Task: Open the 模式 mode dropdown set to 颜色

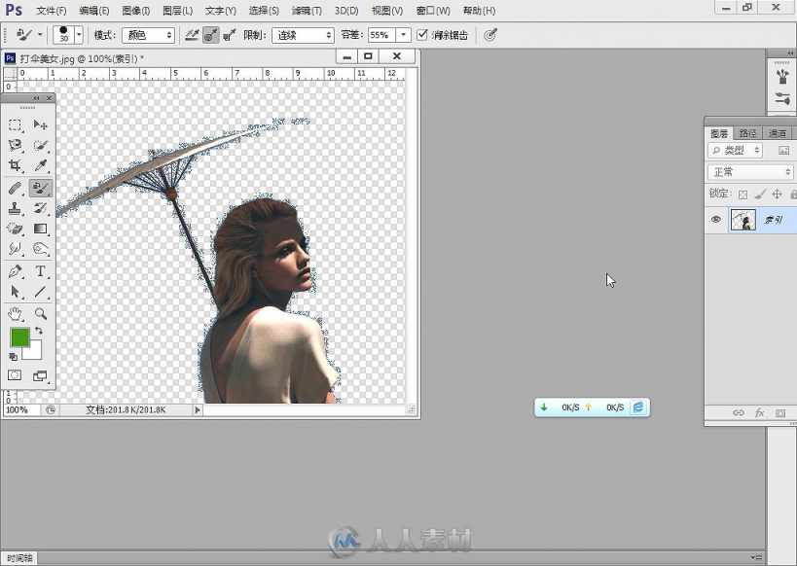Action: click(148, 35)
